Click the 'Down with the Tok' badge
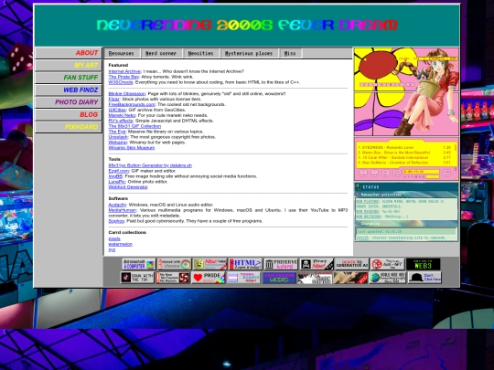This screenshot has height=370, width=494. pos(137,278)
